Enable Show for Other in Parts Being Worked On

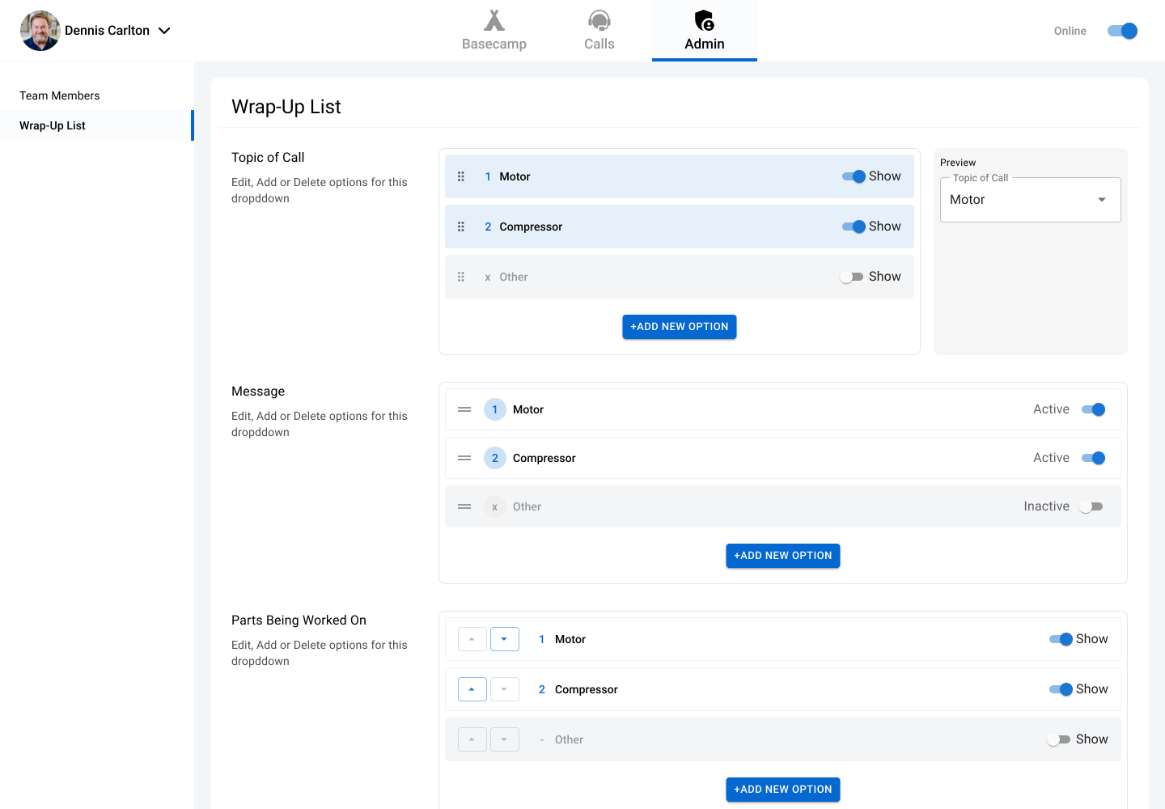1058,739
